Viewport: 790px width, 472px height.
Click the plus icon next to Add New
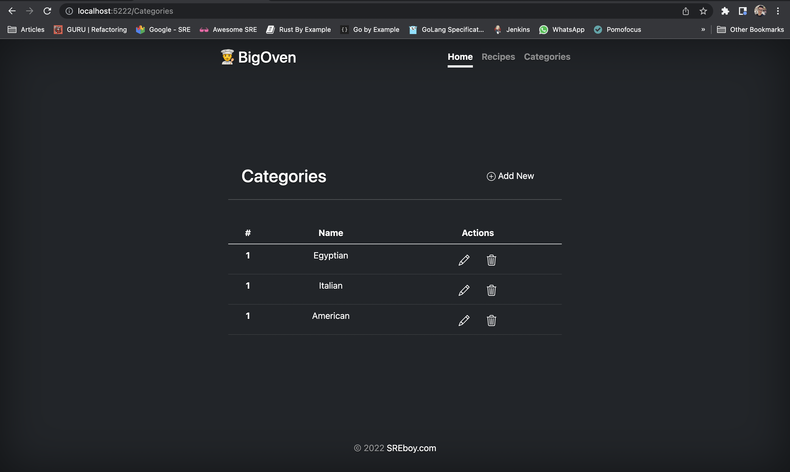click(491, 176)
